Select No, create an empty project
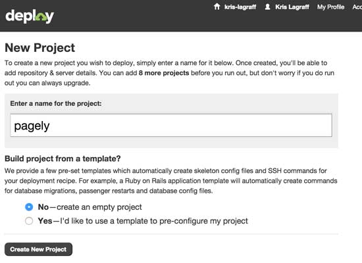The height and width of the screenshot is (263, 362). coord(29,207)
